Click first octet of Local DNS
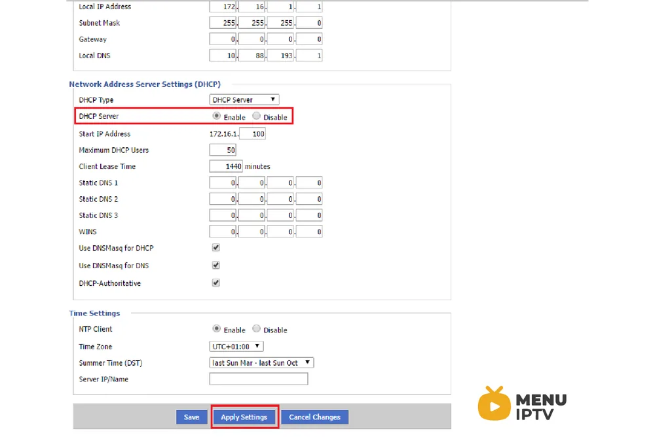 pos(223,56)
